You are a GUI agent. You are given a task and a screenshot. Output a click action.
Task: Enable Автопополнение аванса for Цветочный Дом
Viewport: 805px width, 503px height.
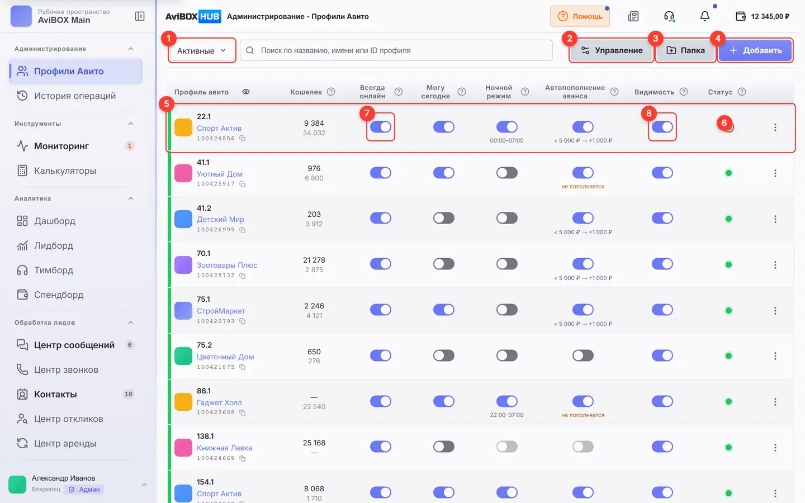coord(583,355)
